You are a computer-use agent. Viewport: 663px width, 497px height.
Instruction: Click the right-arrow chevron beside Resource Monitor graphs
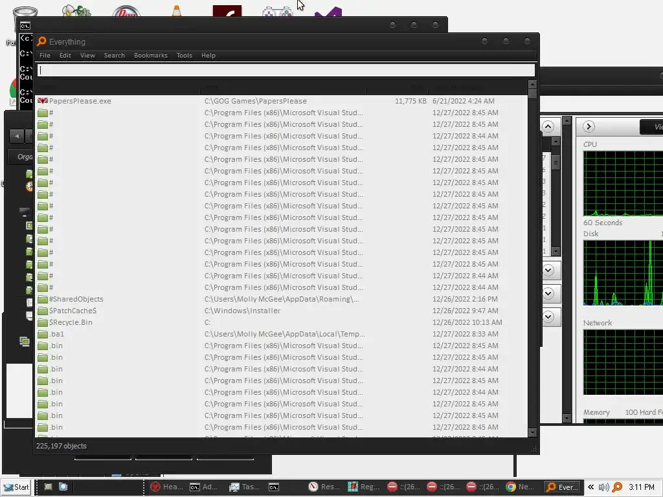[x=589, y=126]
